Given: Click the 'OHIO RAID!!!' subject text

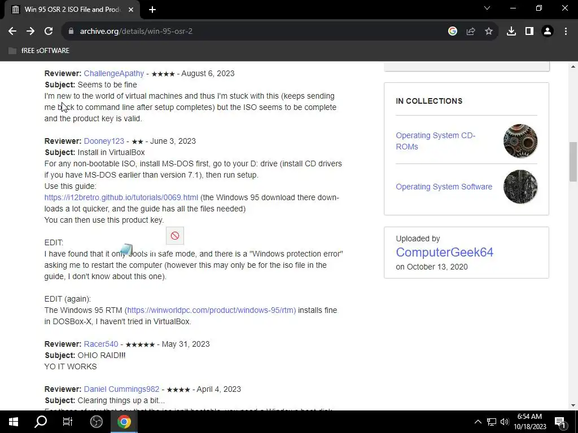Looking at the screenshot, I should (102, 355).
